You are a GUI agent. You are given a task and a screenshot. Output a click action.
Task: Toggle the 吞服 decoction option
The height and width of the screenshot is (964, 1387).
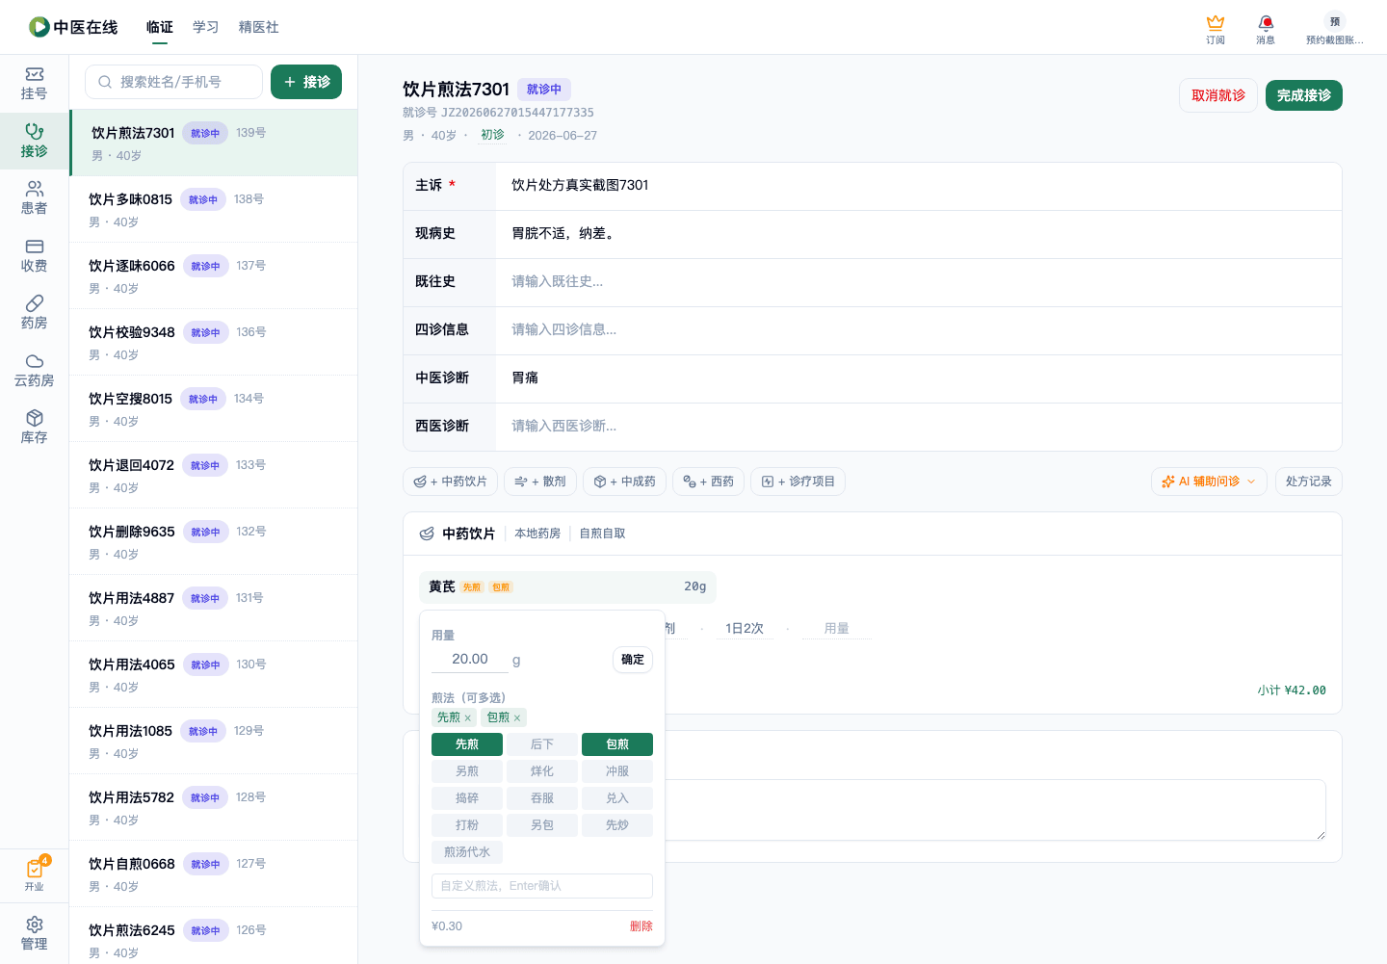(542, 798)
